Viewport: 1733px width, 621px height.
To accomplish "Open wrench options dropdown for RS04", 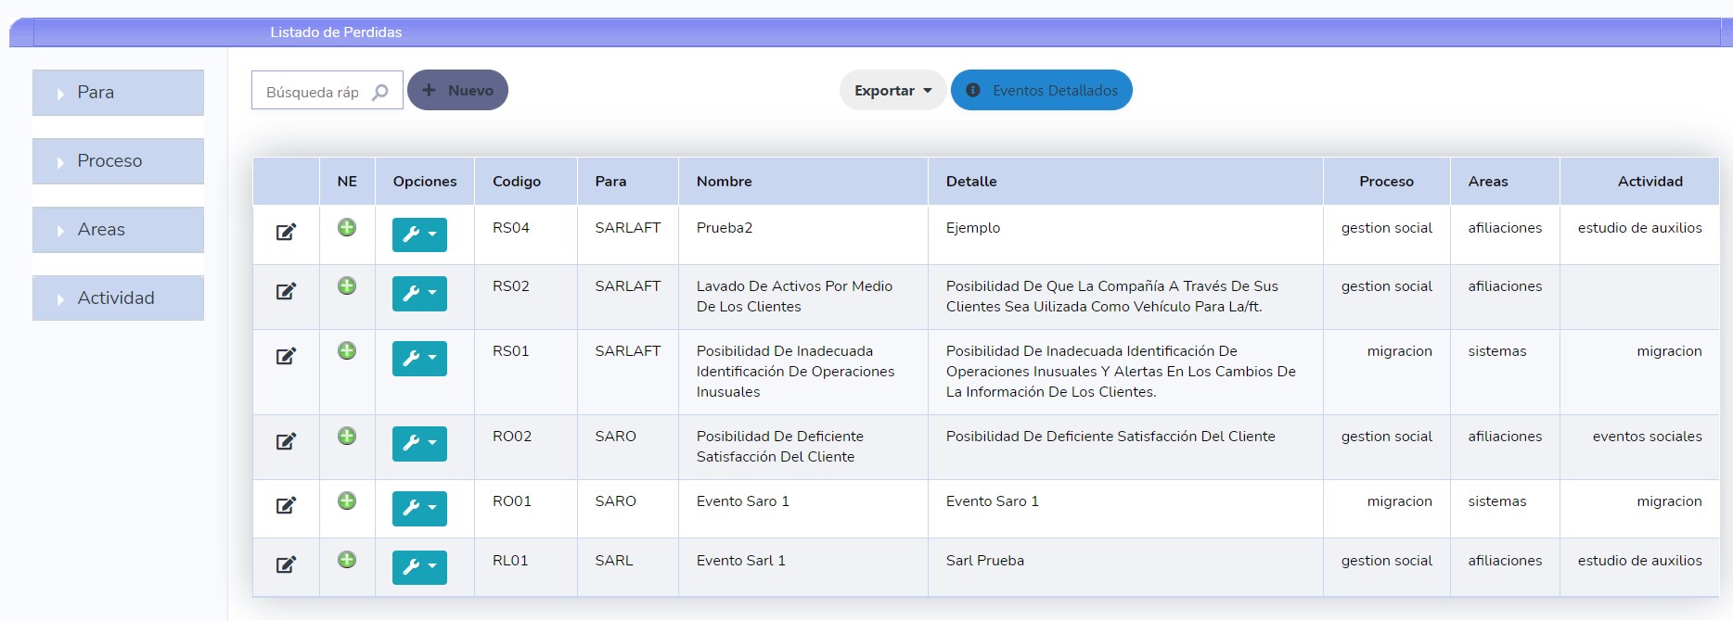I will pyautogui.click(x=419, y=234).
